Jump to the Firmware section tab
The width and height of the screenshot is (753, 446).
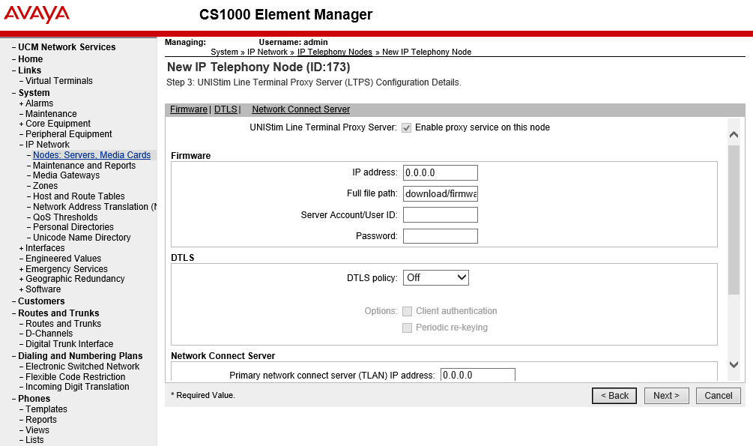click(x=189, y=109)
